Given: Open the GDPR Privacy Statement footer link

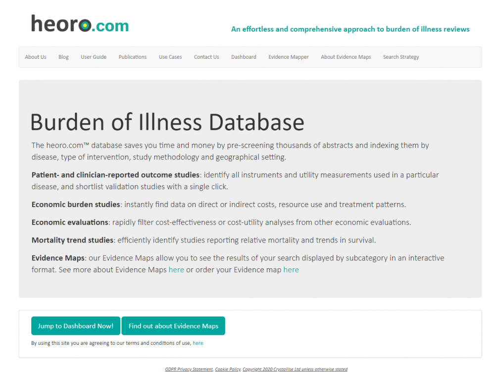Looking at the screenshot, I should tap(189, 369).
